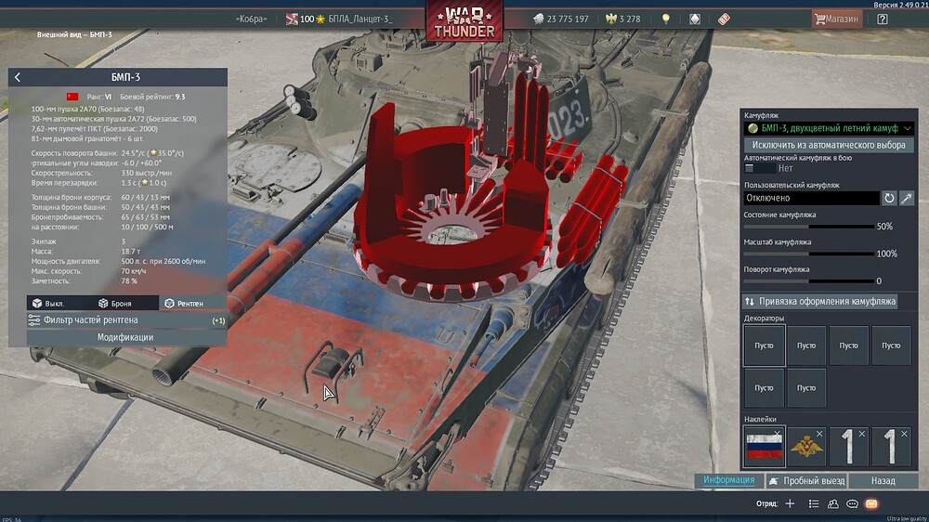
Task: Start Пробный выезд test drive
Action: (807, 481)
